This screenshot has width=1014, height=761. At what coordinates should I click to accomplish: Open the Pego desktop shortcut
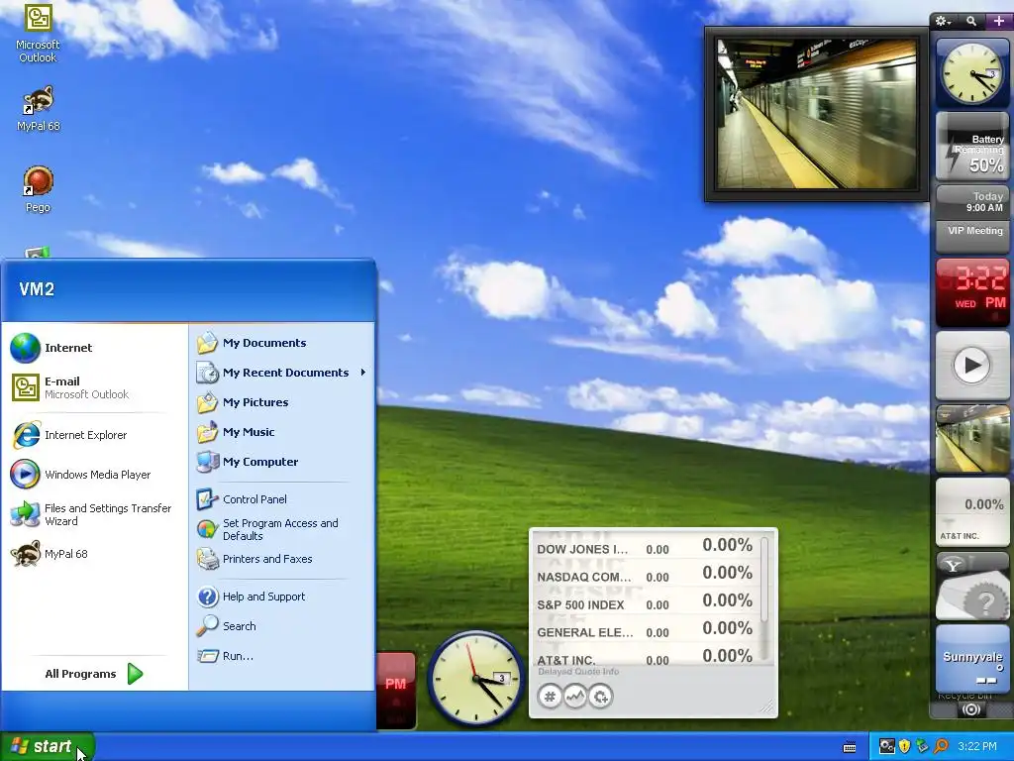(x=39, y=189)
